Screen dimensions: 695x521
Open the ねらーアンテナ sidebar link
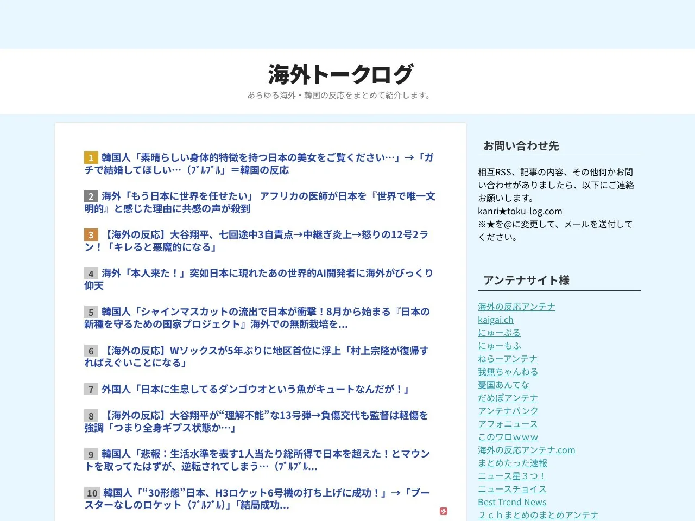pos(508,359)
